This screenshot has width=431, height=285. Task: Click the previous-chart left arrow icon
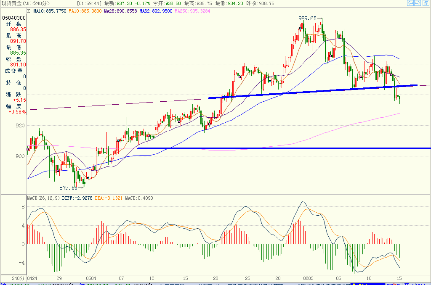(410, 3)
